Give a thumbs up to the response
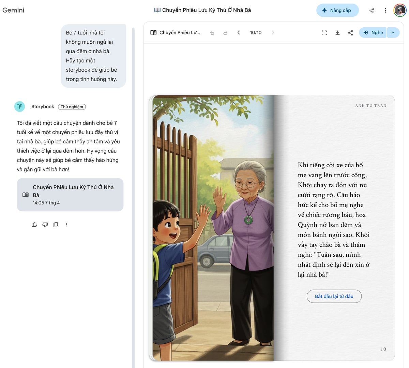 pos(34,225)
